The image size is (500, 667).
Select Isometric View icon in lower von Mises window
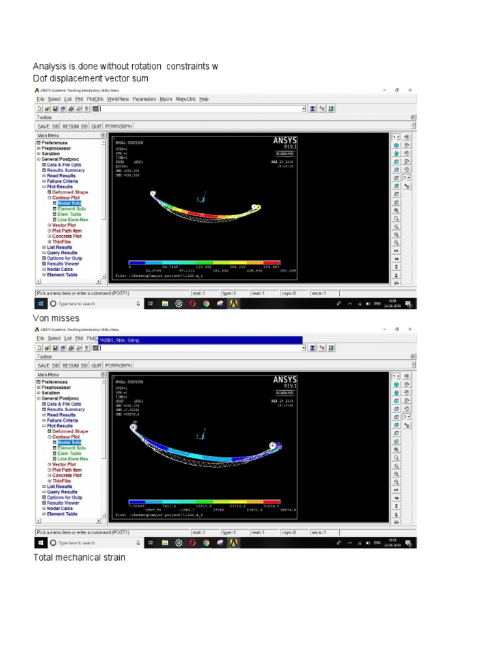tap(396, 384)
